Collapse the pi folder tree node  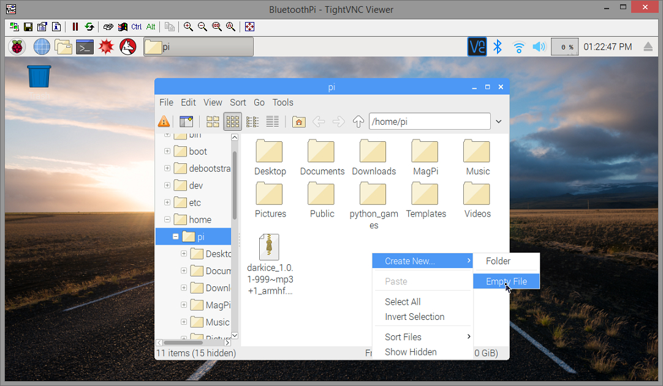175,237
